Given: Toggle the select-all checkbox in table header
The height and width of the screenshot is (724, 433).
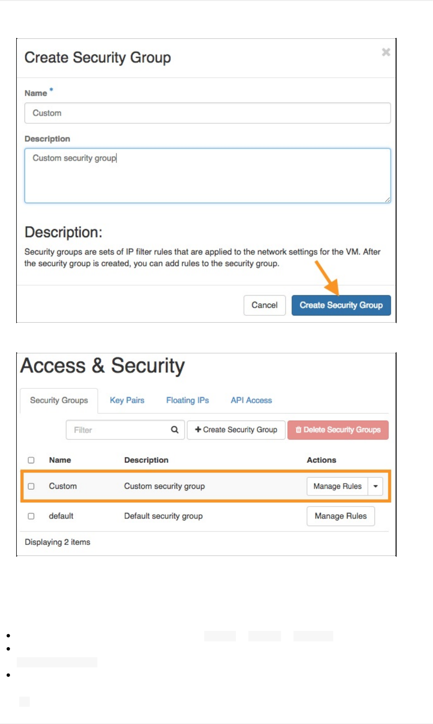Looking at the screenshot, I should click(31, 460).
